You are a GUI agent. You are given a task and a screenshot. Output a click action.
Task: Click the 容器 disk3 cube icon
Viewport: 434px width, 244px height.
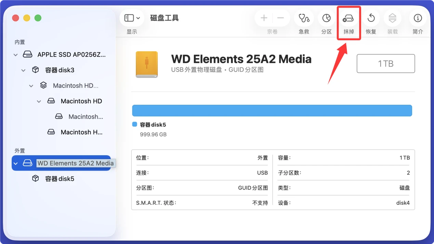[35, 70]
